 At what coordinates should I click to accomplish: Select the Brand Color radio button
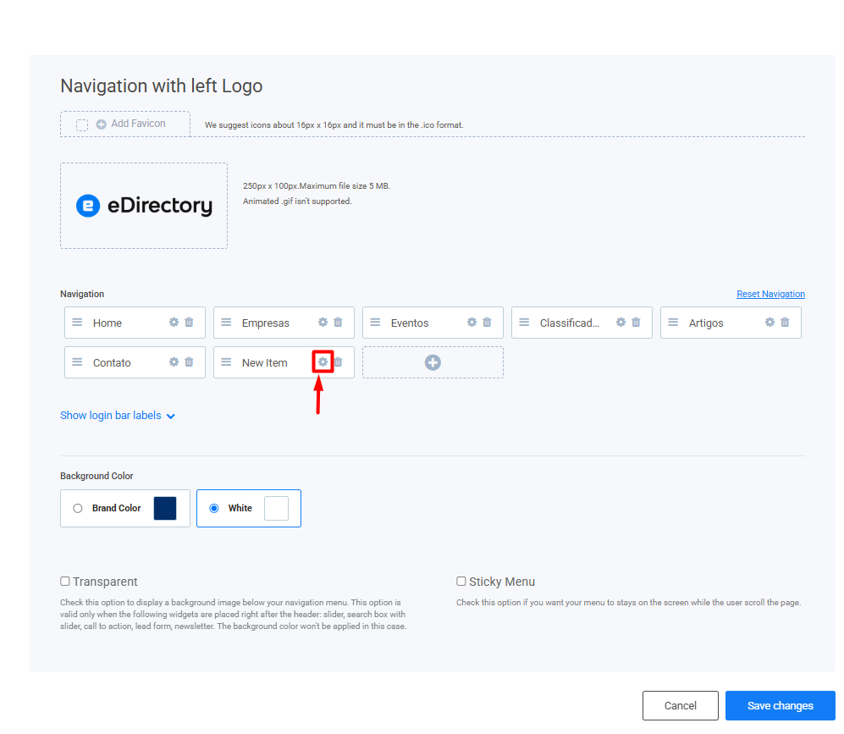click(x=78, y=509)
